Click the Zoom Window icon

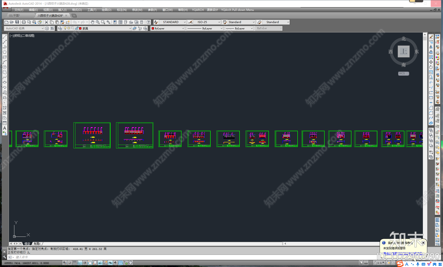coord(103,22)
